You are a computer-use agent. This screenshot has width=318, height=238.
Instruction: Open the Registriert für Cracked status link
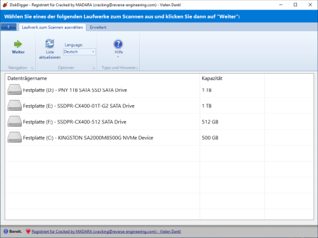106,232
